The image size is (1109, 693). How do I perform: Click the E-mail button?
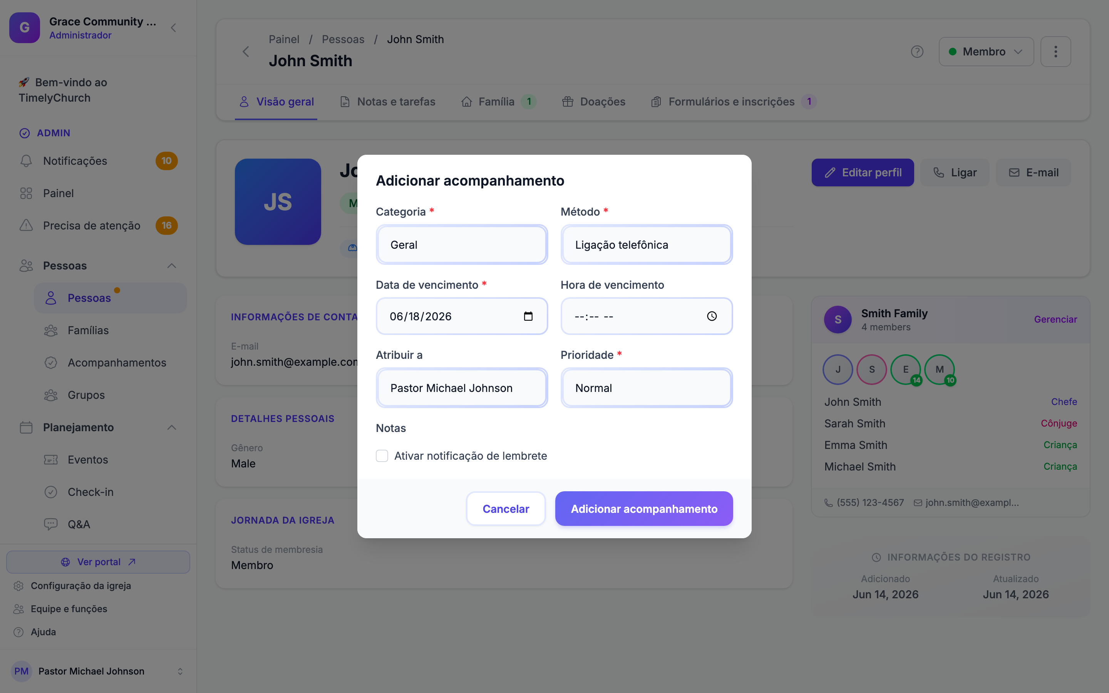point(1034,173)
